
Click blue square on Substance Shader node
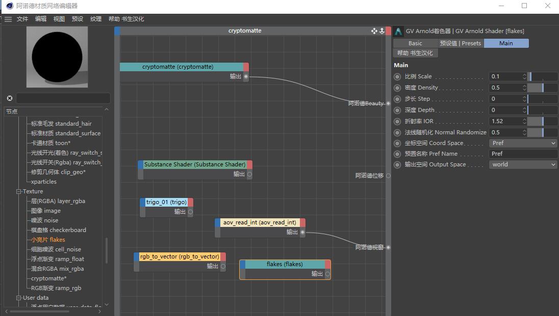140,164
